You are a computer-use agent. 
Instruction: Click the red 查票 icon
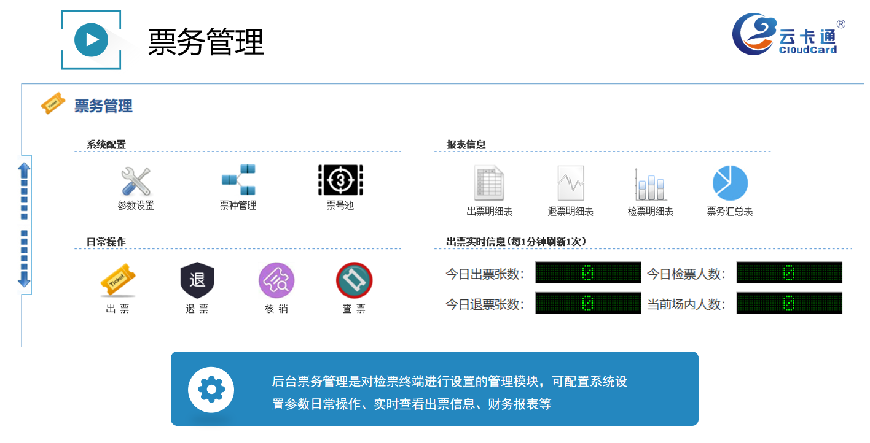(x=355, y=280)
